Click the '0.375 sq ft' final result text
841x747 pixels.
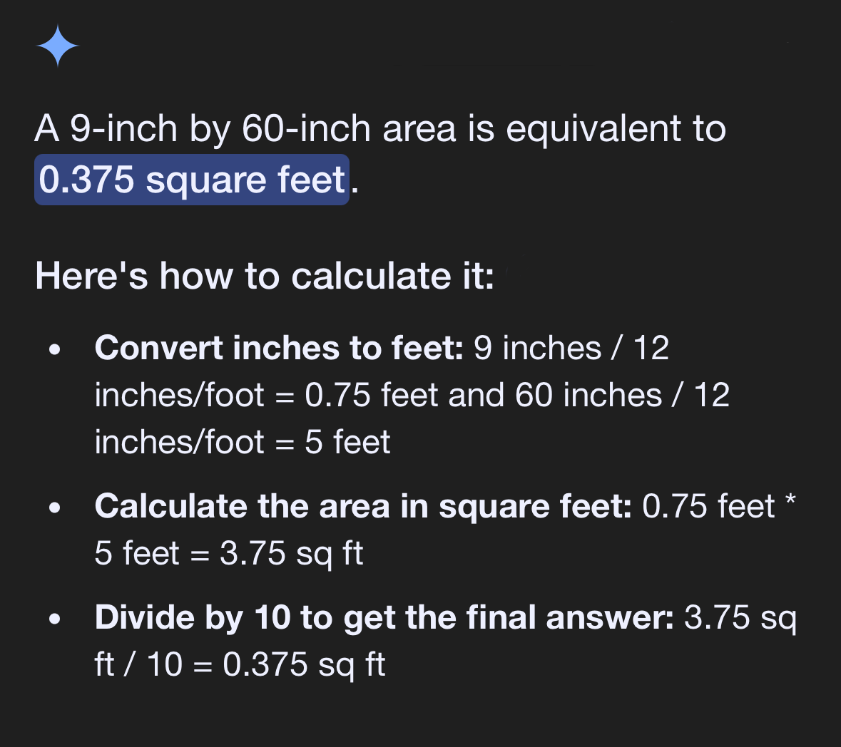point(304,665)
